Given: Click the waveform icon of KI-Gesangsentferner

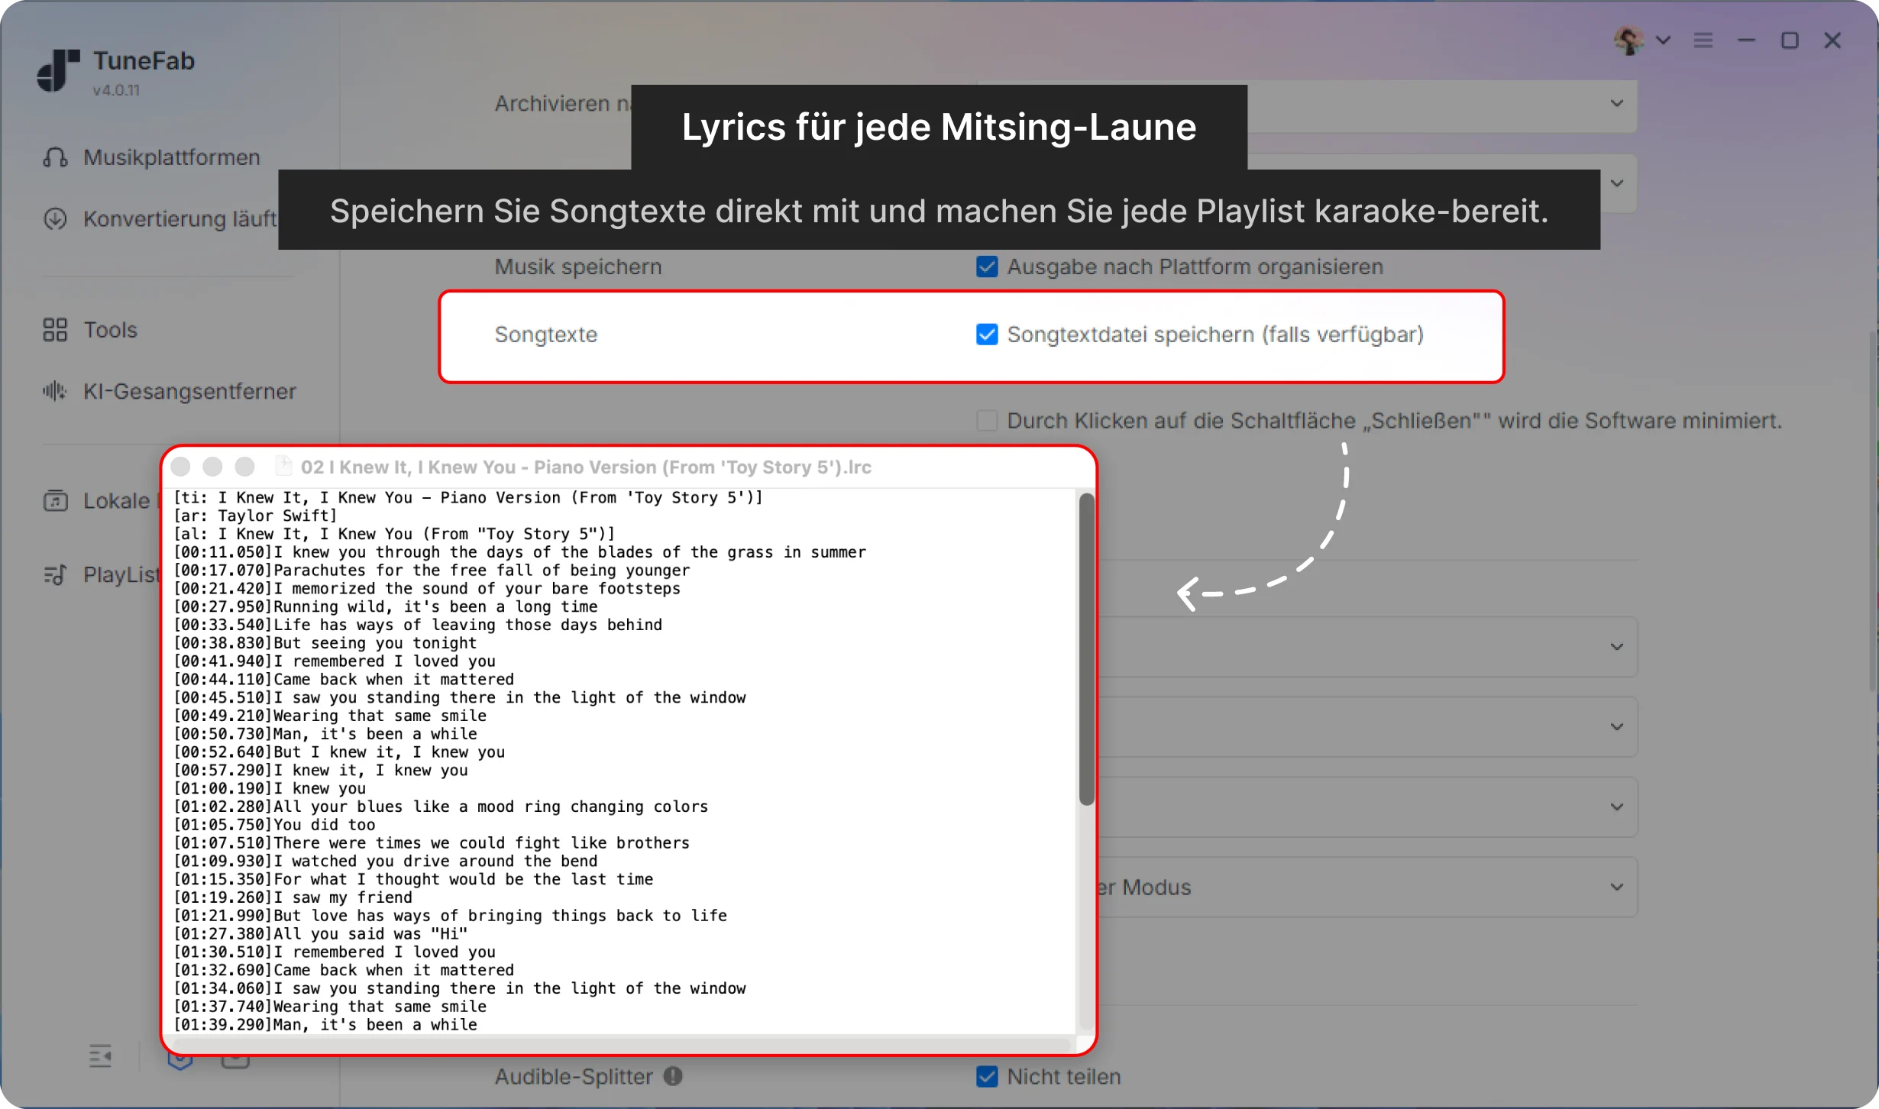Looking at the screenshot, I should click(55, 391).
